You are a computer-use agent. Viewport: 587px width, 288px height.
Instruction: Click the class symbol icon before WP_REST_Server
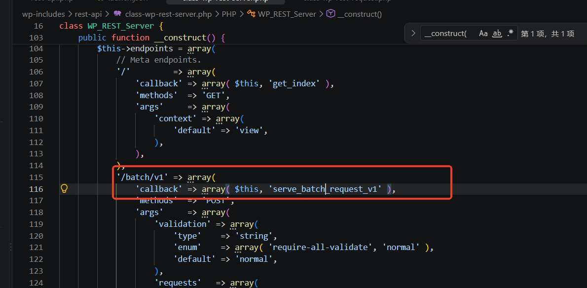[x=251, y=14]
